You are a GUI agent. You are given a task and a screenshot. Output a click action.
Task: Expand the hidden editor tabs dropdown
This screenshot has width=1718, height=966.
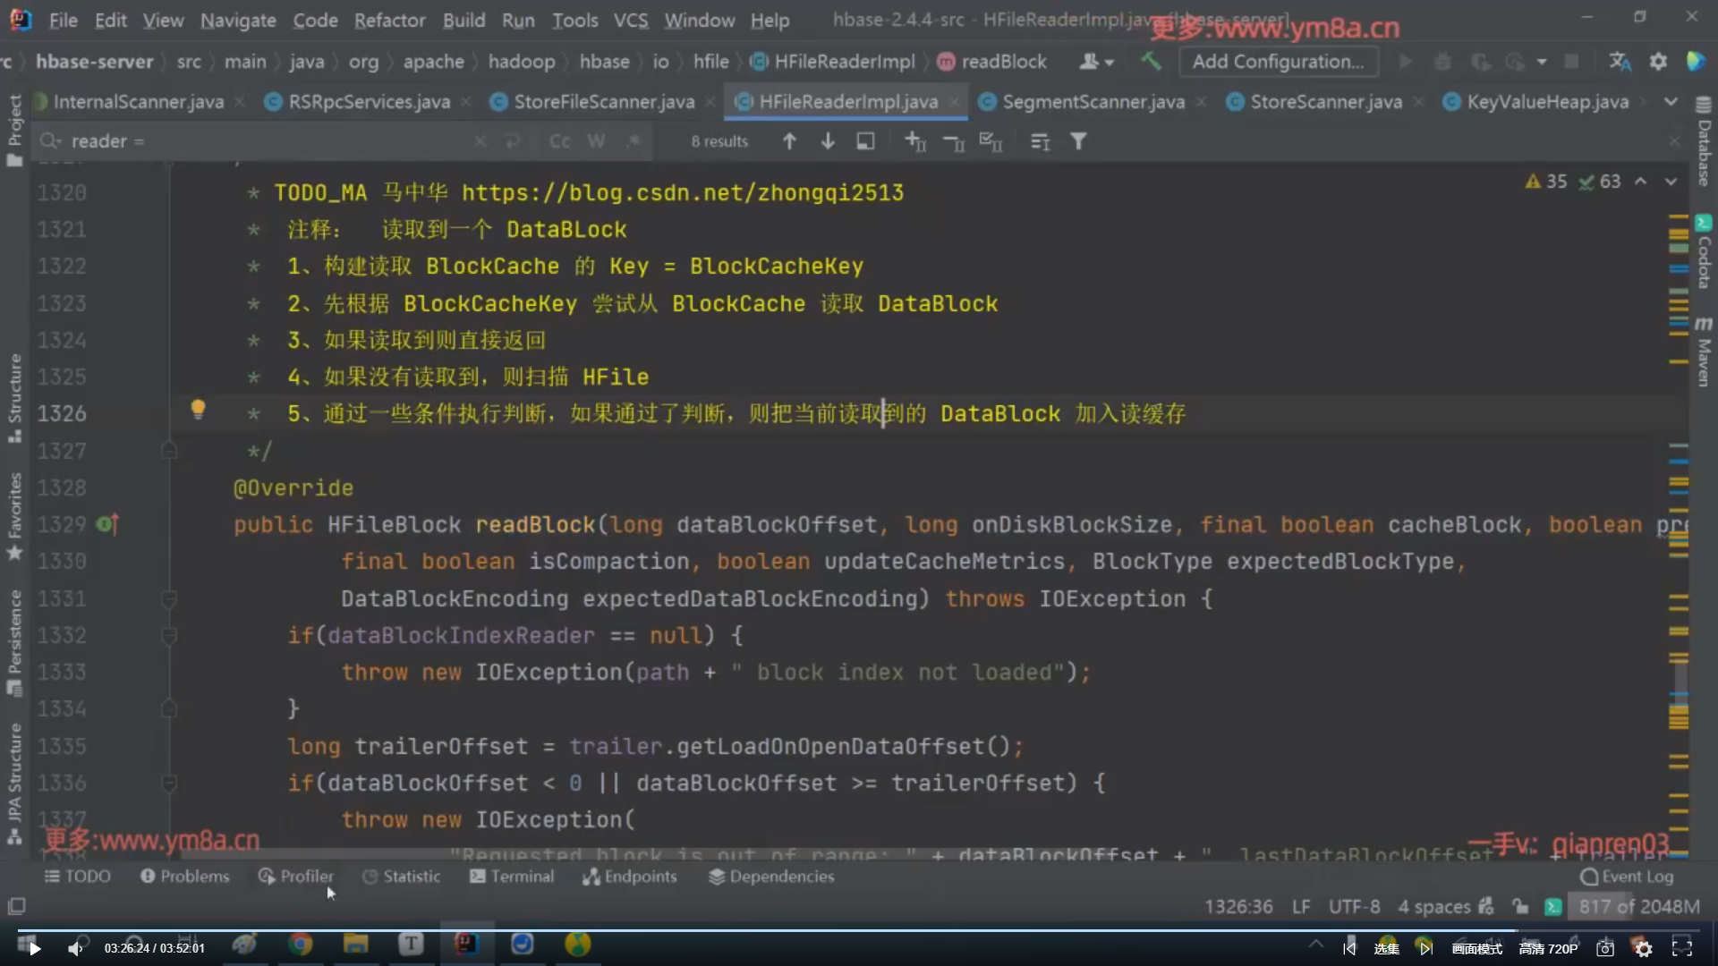click(x=1671, y=102)
